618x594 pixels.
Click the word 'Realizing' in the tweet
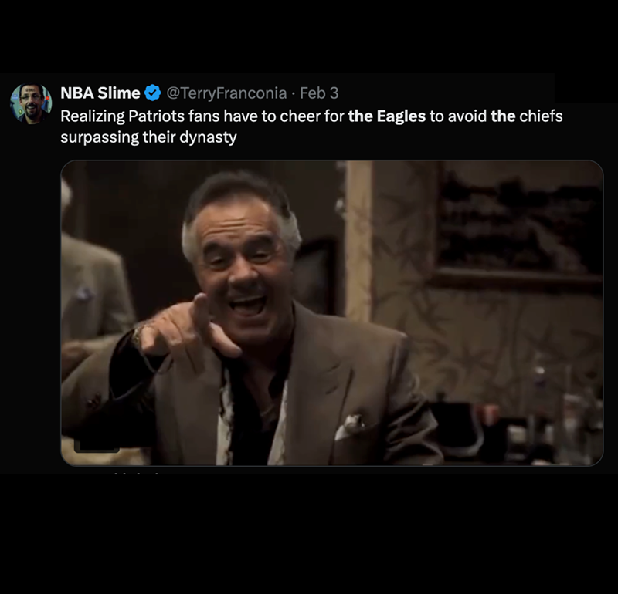point(93,116)
